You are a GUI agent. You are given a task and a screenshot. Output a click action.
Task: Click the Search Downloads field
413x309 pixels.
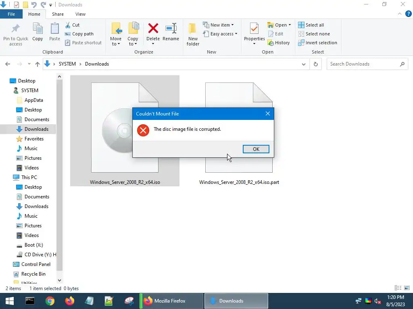pos(367,64)
